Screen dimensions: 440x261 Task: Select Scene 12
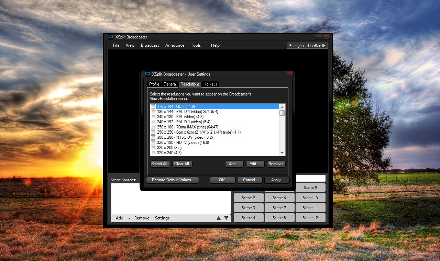click(310, 218)
